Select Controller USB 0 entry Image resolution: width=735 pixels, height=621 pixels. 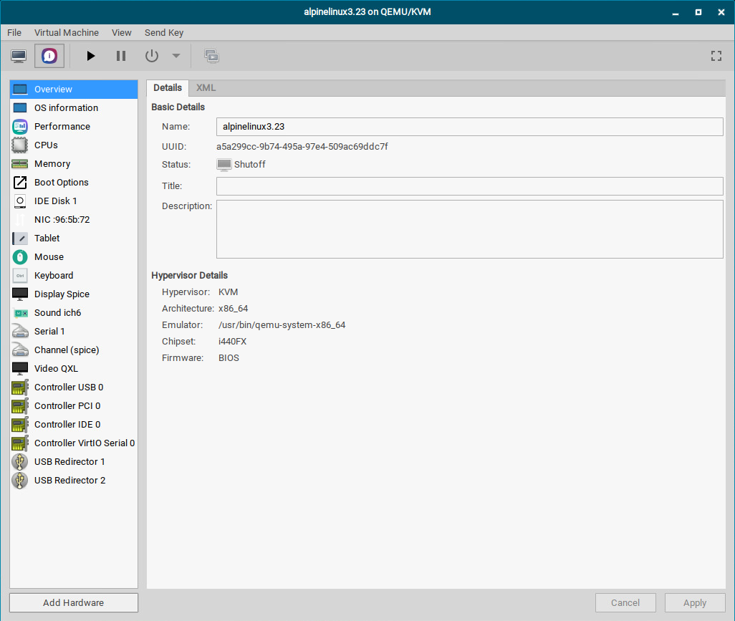(x=74, y=387)
